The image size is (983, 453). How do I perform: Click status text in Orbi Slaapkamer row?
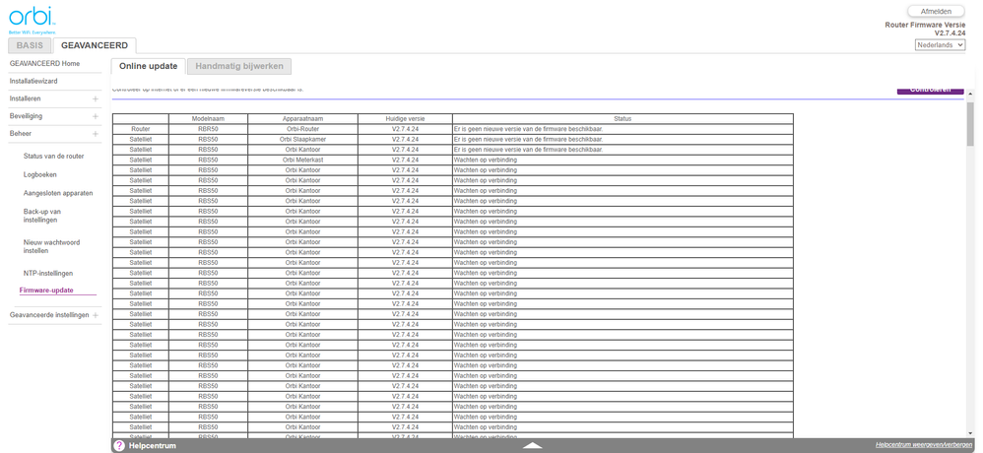pyautogui.click(x=528, y=139)
